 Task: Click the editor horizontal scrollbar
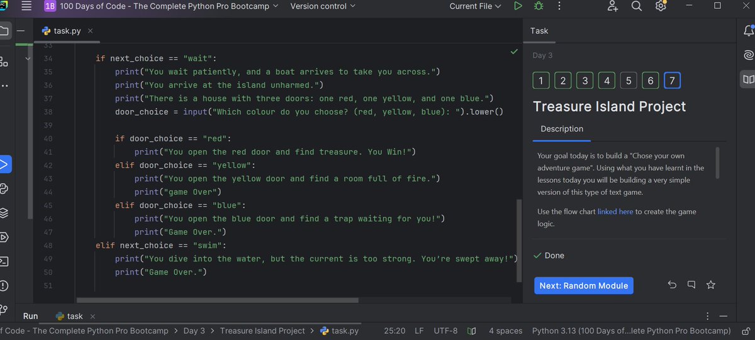pyautogui.click(x=217, y=300)
